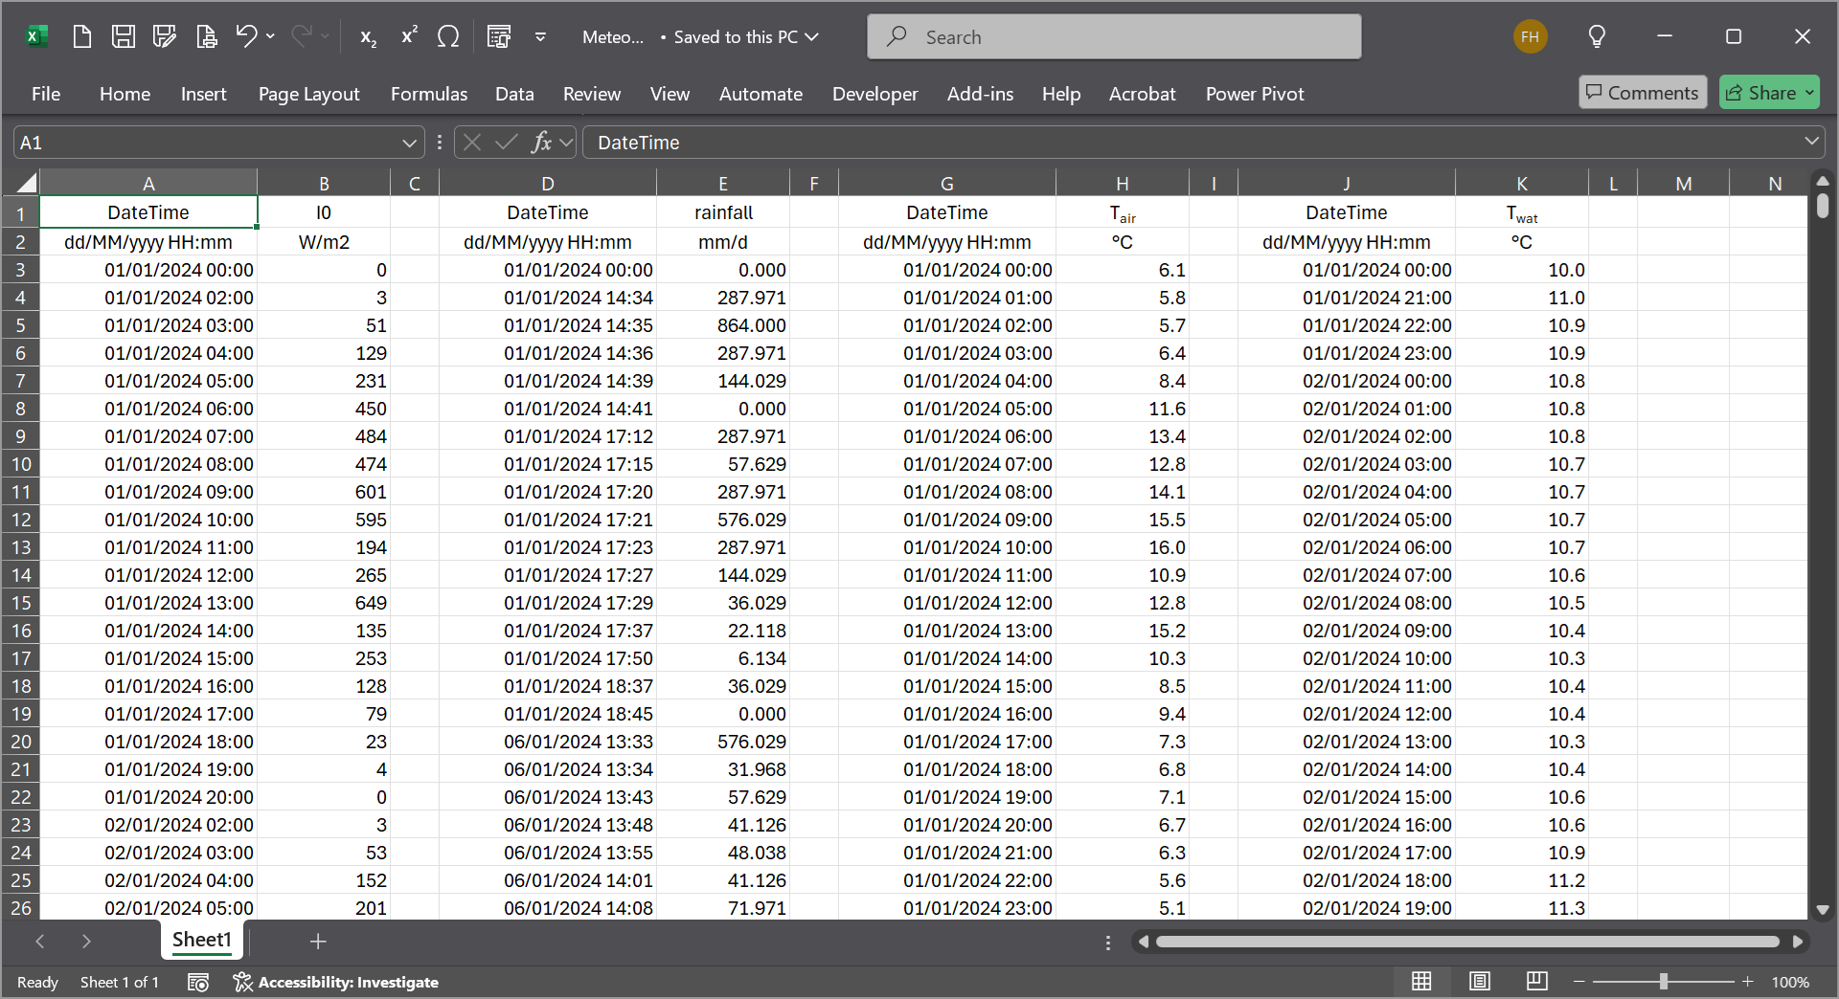This screenshot has height=999, width=1839.
Task: Click the zoom slider handle
Action: 1664,982
